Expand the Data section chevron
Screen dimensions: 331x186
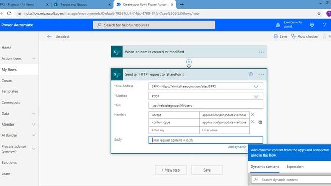[x=34, y=114]
